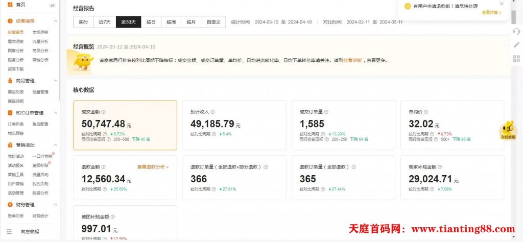
Task: Open the 查看退款分析 link
Action: [153, 167]
